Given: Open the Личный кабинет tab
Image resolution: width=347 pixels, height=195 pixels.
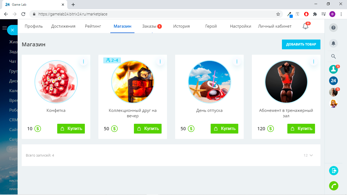Looking at the screenshot, I should click(x=275, y=26).
